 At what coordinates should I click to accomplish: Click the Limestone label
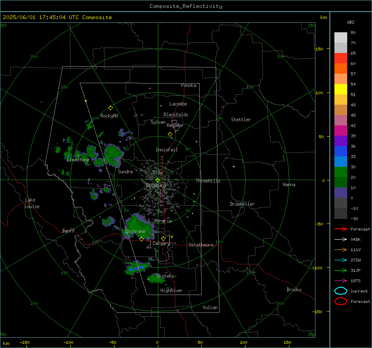(78, 160)
